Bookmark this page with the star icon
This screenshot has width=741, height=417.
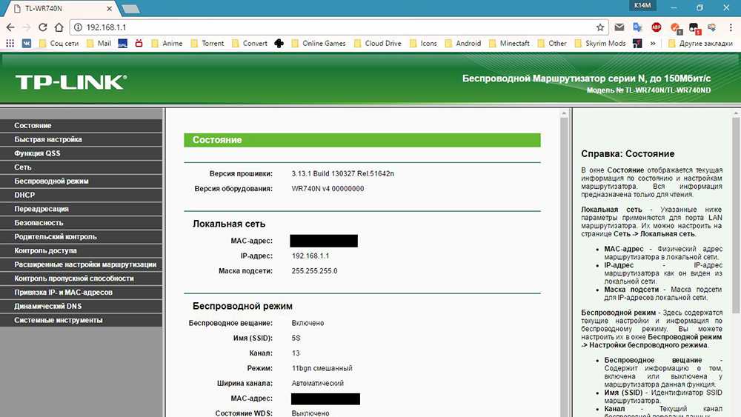pos(600,27)
